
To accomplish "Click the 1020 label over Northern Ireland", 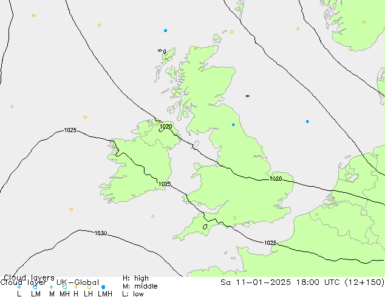I will pos(166,127).
